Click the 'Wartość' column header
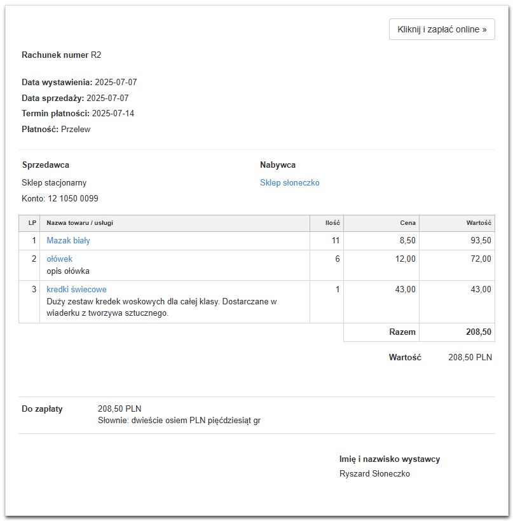The image size is (513, 521). (x=479, y=223)
